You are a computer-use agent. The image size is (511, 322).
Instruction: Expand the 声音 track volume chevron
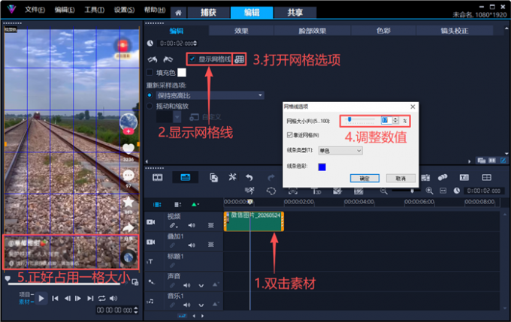tap(201, 285)
